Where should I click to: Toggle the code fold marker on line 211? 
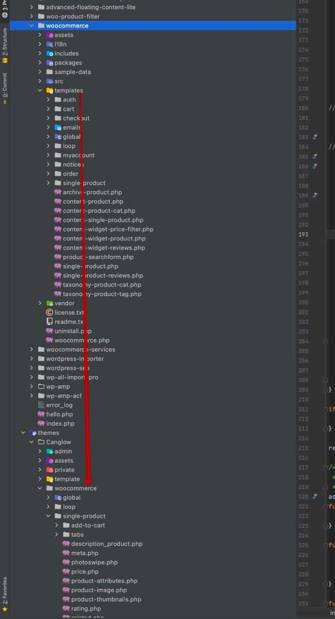click(326, 409)
